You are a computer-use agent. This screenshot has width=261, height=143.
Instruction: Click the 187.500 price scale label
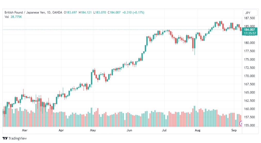pos(249,18)
